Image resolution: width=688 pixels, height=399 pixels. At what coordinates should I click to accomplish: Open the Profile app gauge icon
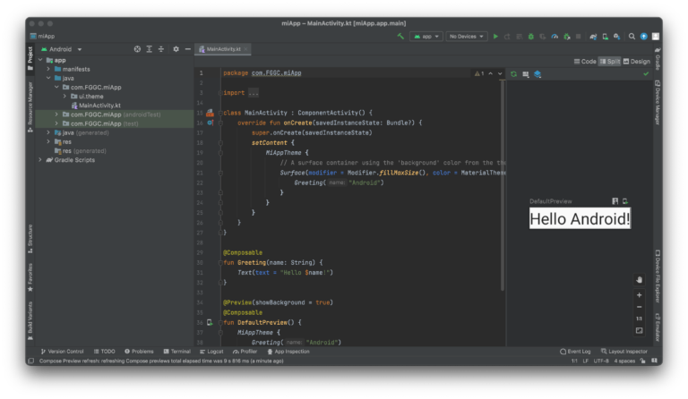coord(555,37)
